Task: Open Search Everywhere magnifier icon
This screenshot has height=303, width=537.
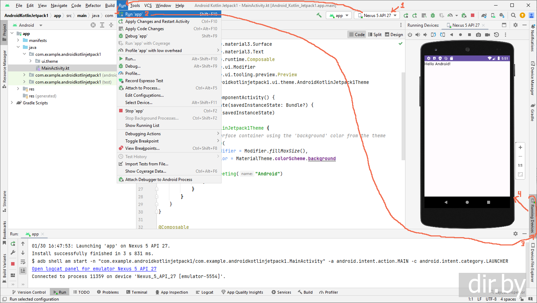Action: [x=513, y=15]
